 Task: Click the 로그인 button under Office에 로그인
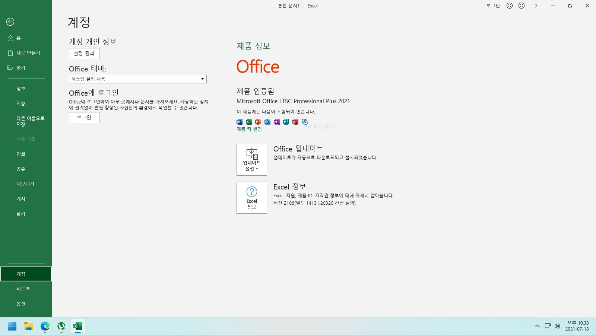84,118
